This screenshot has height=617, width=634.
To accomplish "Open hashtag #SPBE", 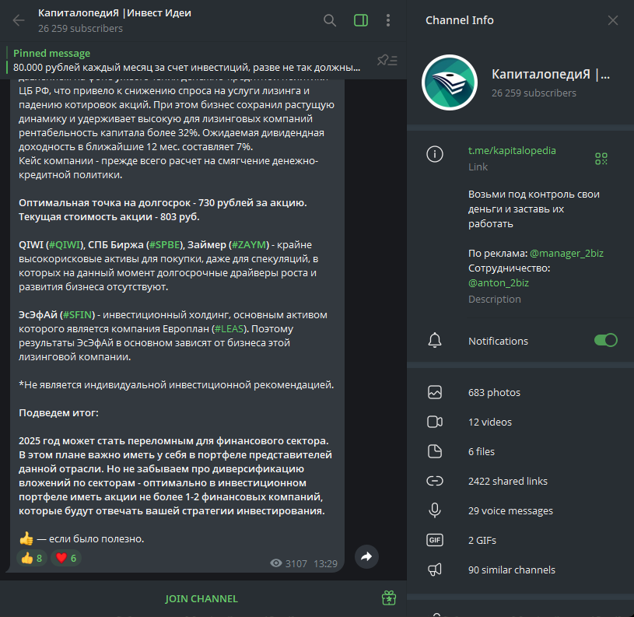I will pos(165,244).
